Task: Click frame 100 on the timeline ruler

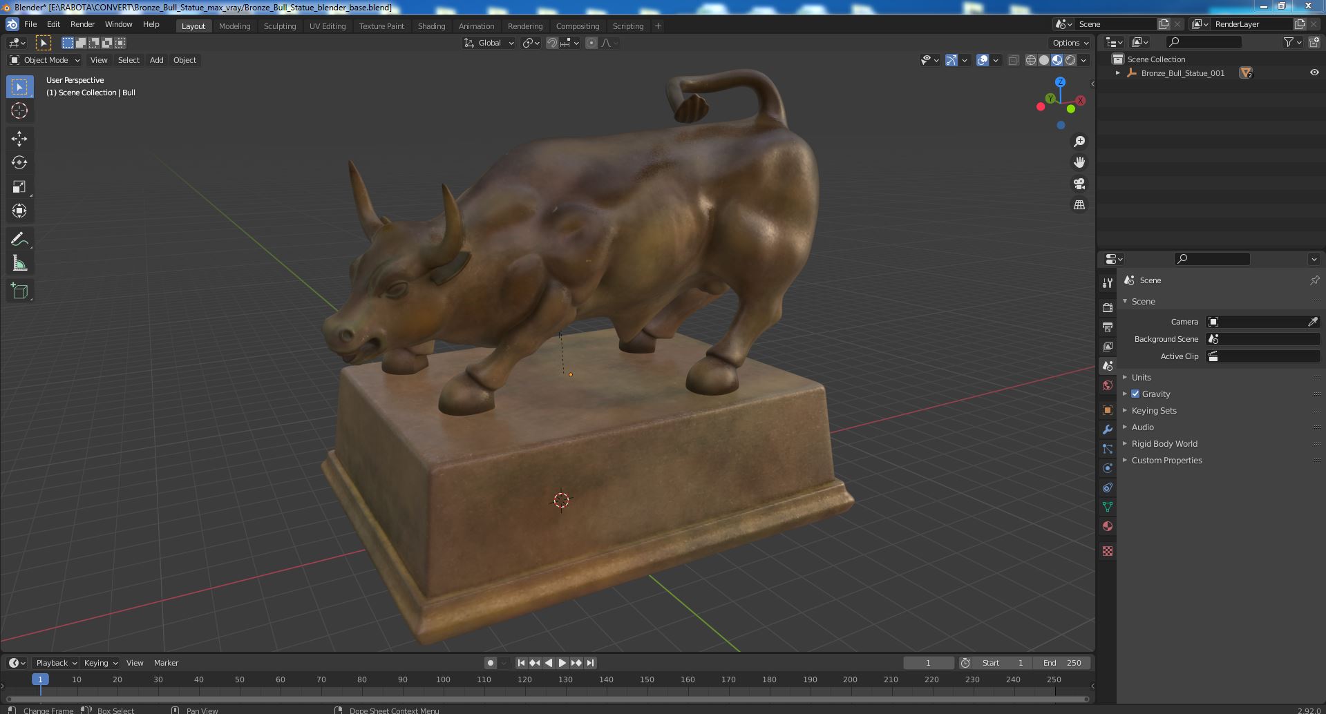Action: 443,679
